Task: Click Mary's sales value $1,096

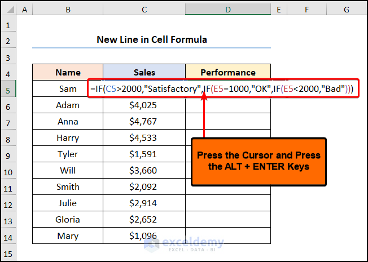Action: pyautogui.click(x=144, y=236)
